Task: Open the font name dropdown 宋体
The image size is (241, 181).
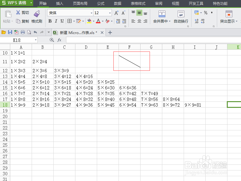Action: (x=91, y=13)
